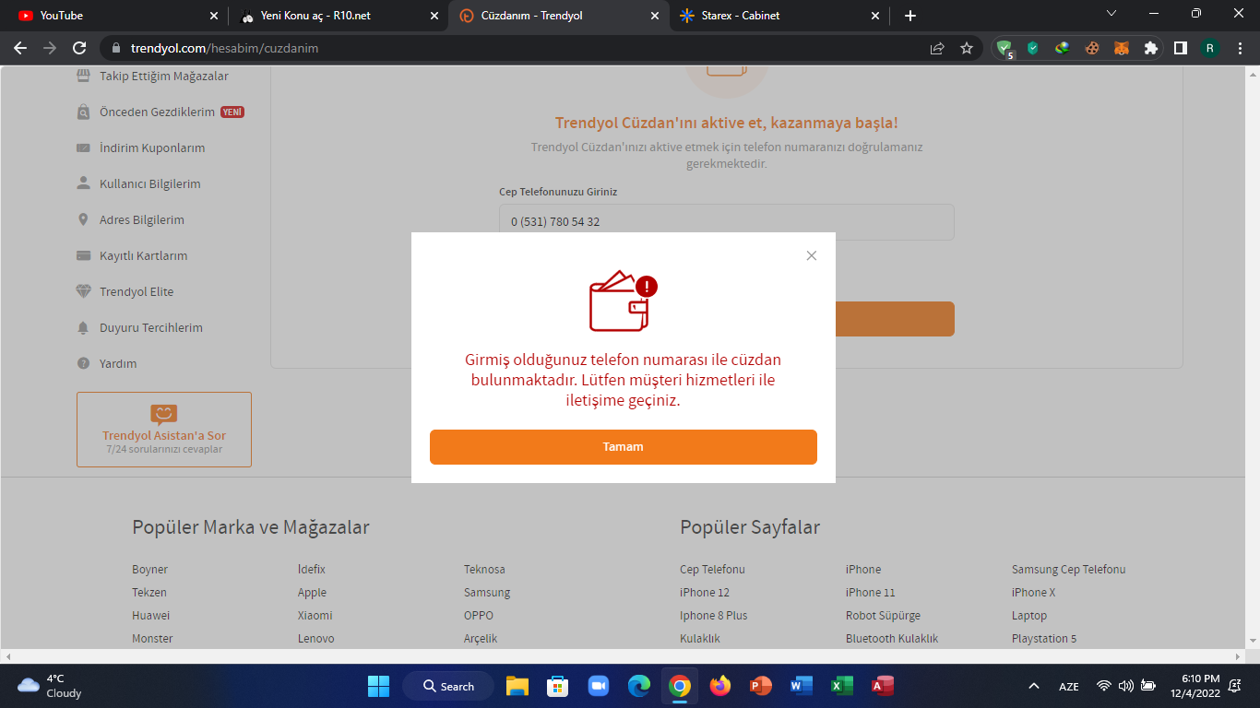The height and width of the screenshot is (708, 1260).
Task: Open Trendyol Elite diamond icon
Action: (83, 291)
